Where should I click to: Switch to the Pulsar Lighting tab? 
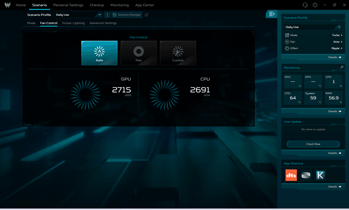73,23
